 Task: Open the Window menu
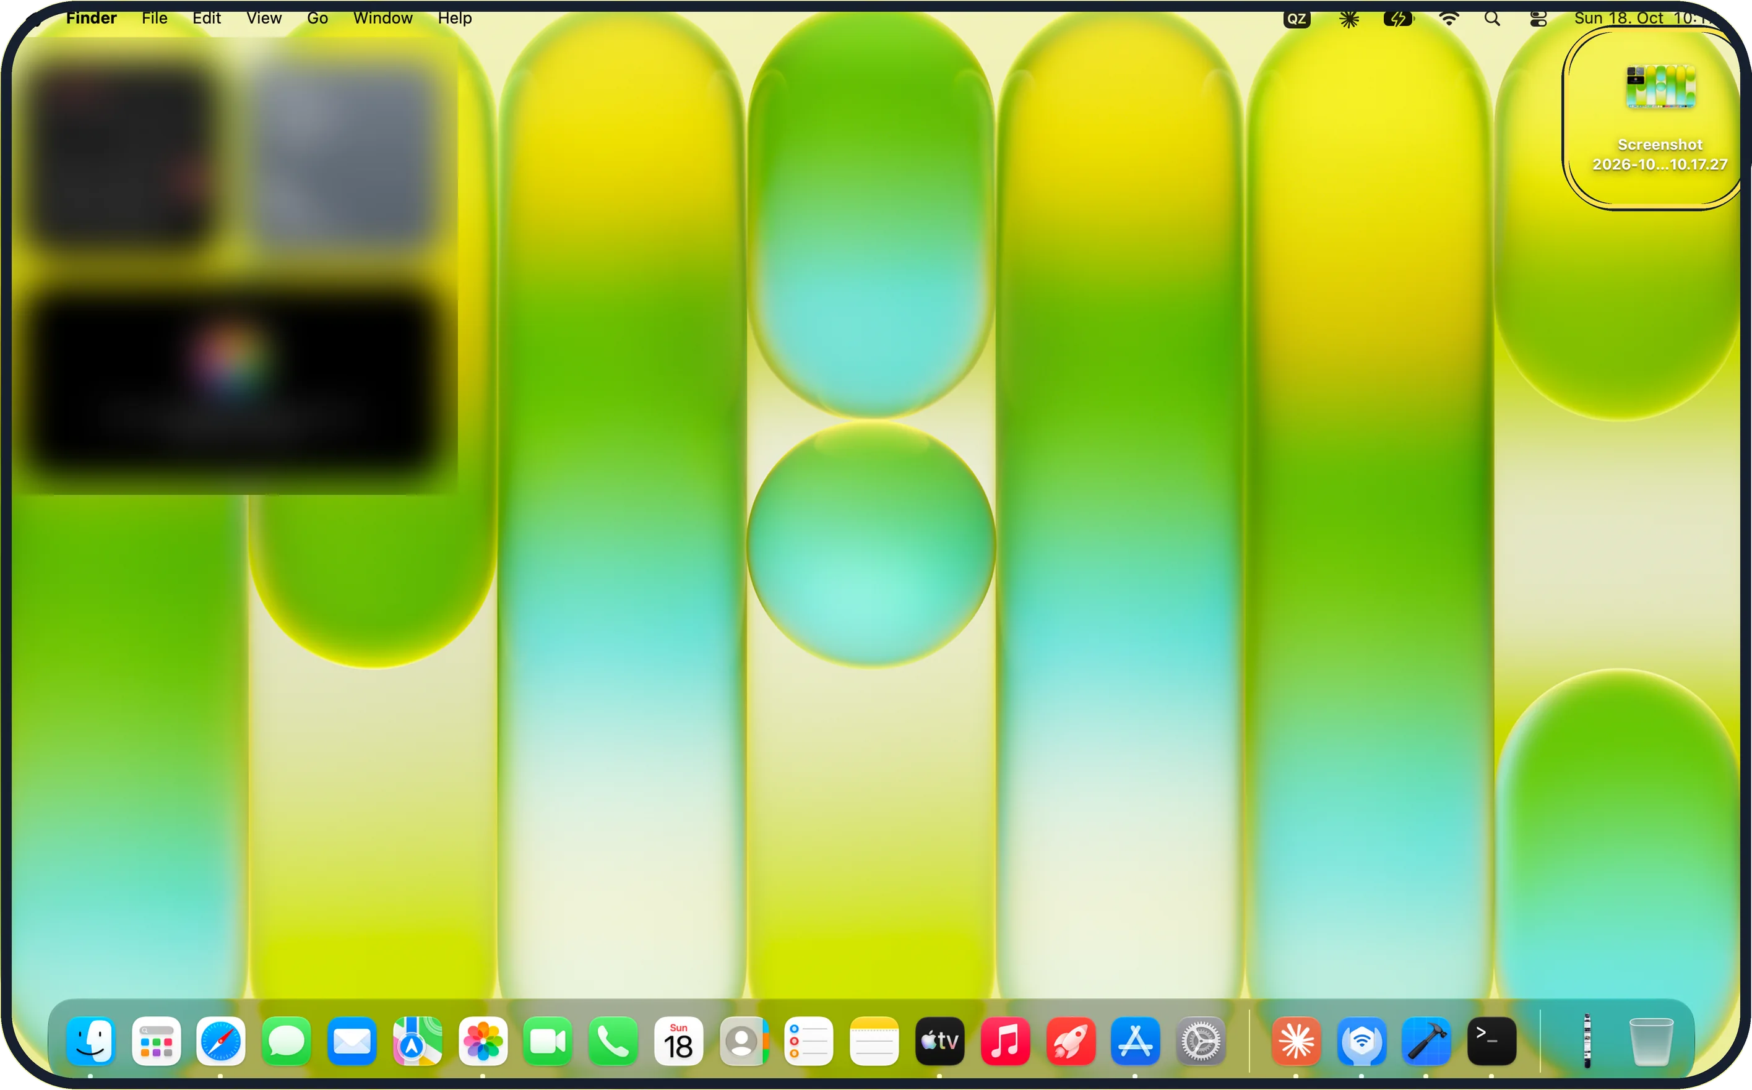(x=383, y=18)
